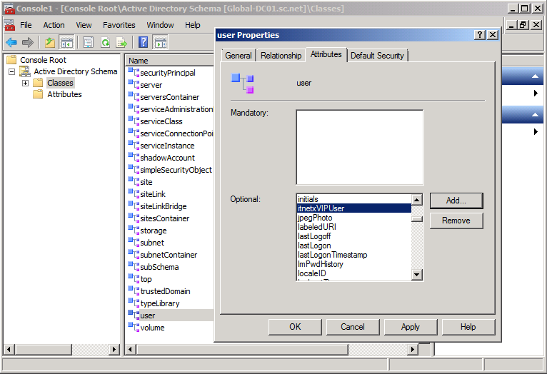Click the Optional attributes list scrollbar thumb
Image resolution: width=547 pixels, height=374 pixels.
click(417, 218)
